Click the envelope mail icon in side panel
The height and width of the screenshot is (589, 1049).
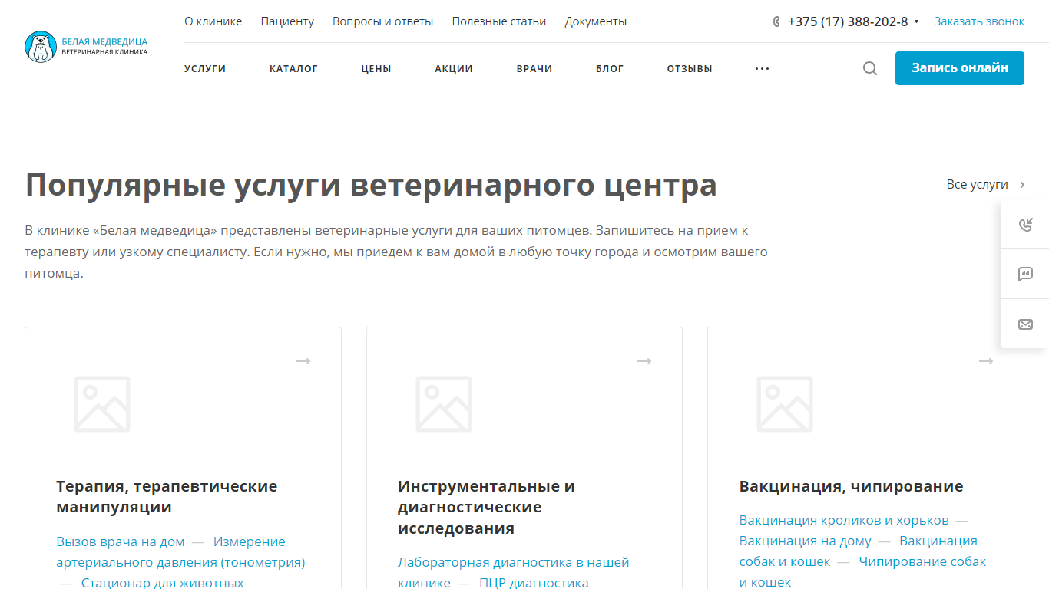click(1025, 324)
